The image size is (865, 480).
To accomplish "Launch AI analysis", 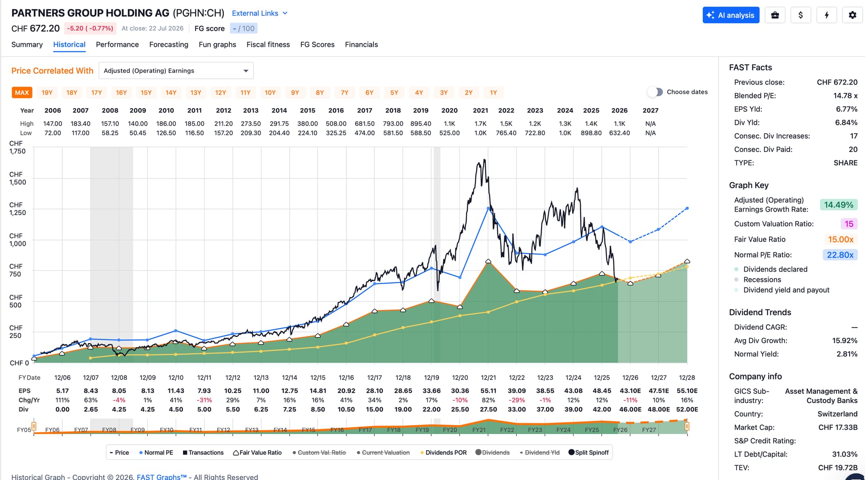I will [x=731, y=15].
